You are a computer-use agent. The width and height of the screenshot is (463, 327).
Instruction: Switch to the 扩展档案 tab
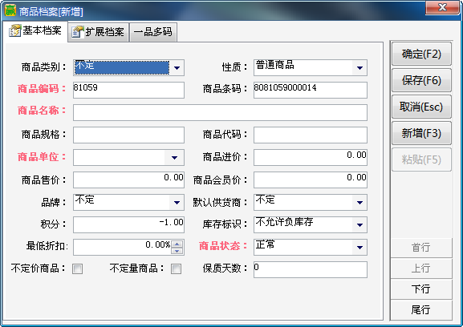(99, 32)
